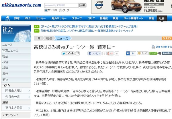
Task: Open 阿曽山大噴火 column with its arrow
Action: coord(29,91)
